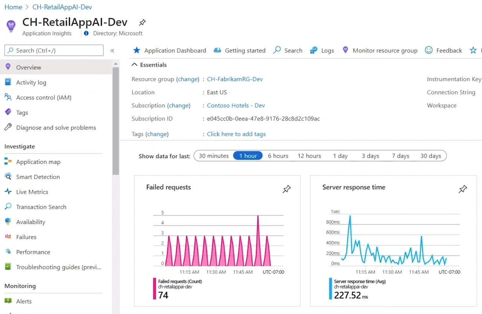
Task: Select the 12 hours time range
Action: point(309,156)
